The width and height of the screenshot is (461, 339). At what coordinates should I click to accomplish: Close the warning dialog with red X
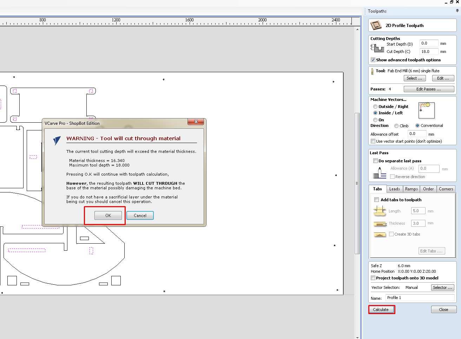pyautogui.click(x=196, y=122)
